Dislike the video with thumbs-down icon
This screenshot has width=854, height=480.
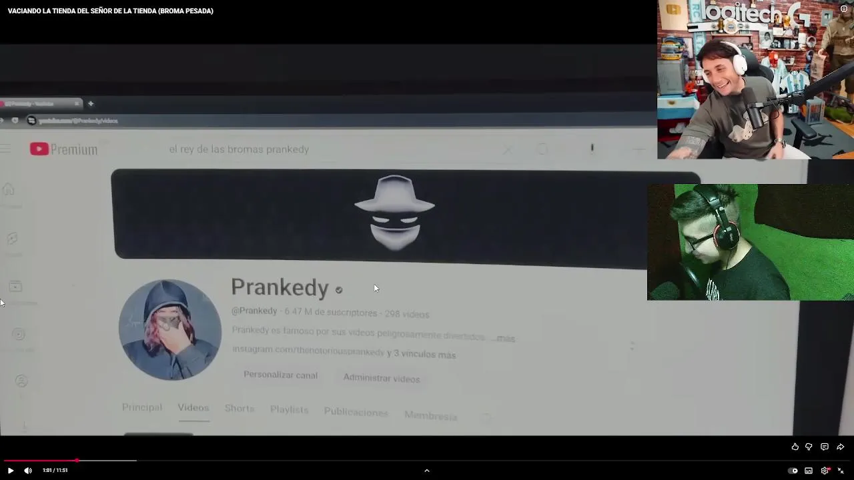pos(809,447)
